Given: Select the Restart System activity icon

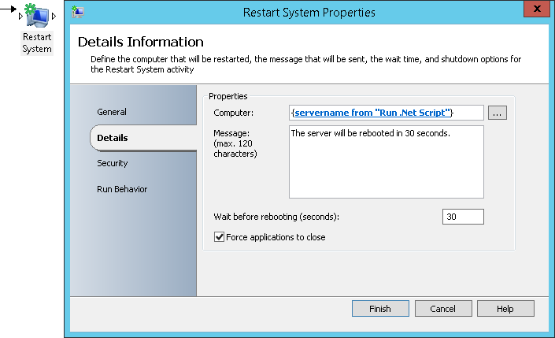Looking at the screenshot, I should [37, 15].
